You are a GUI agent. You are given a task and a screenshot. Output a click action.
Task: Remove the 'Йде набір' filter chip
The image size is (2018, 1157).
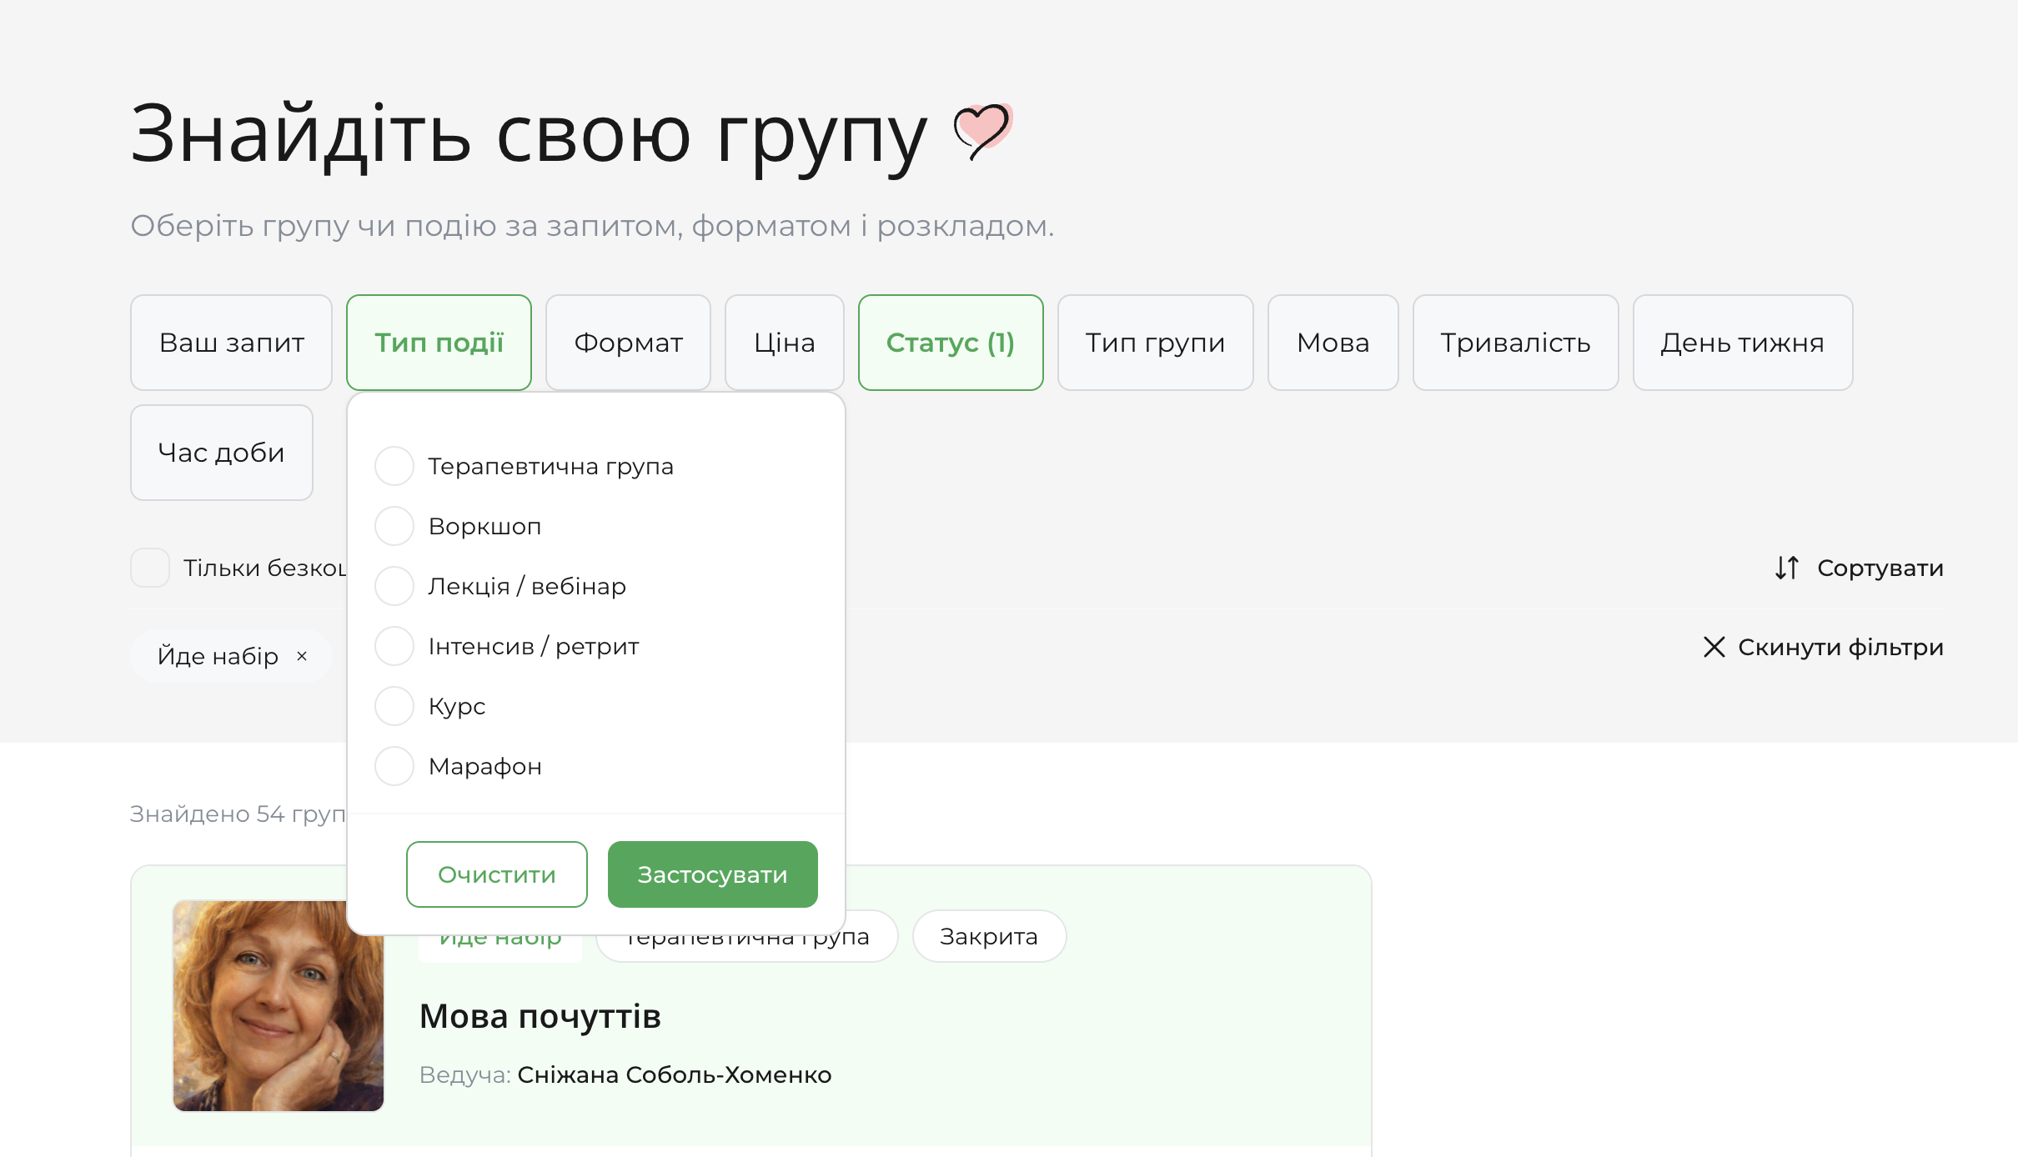pyautogui.click(x=302, y=656)
